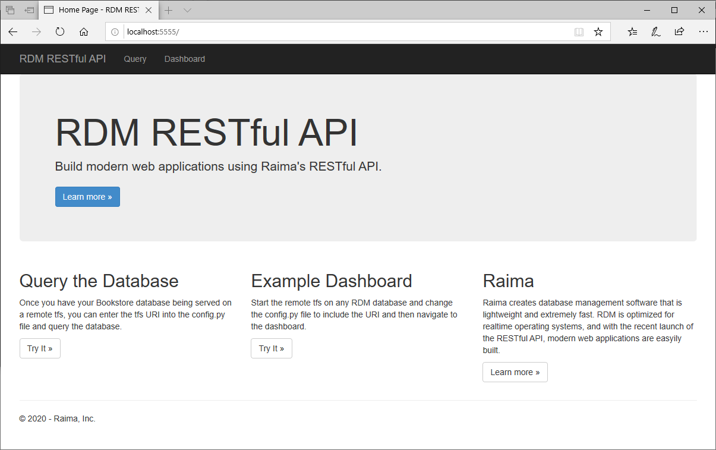Click the forward navigation arrow
Screen dimensions: 716x450
pos(36,32)
